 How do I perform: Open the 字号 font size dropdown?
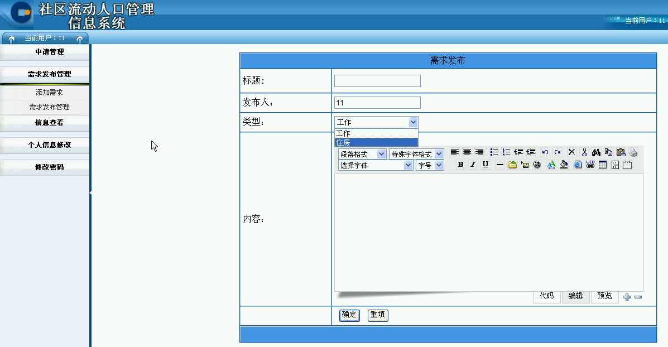tap(430, 165)
